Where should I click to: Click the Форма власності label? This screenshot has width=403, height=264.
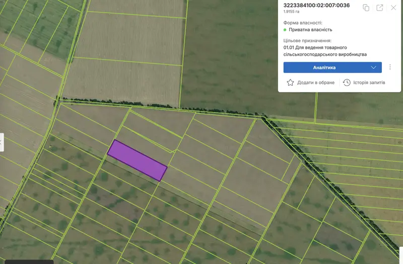[303, 23]
